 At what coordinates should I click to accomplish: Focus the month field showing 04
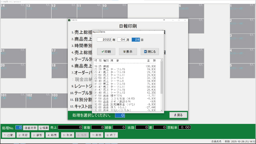coord(122,40)
